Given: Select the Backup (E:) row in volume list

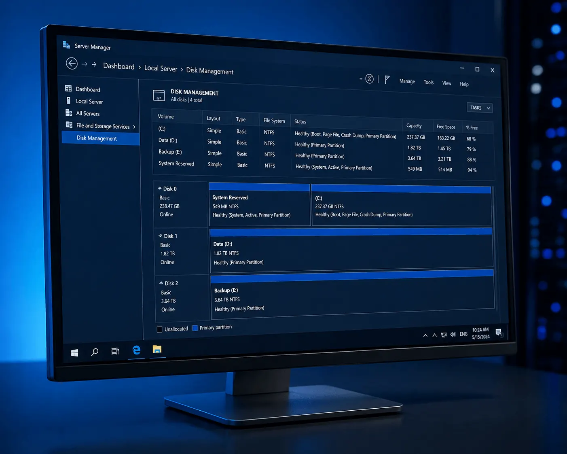Looking at the screenshot, I should [x=323, y=155].
